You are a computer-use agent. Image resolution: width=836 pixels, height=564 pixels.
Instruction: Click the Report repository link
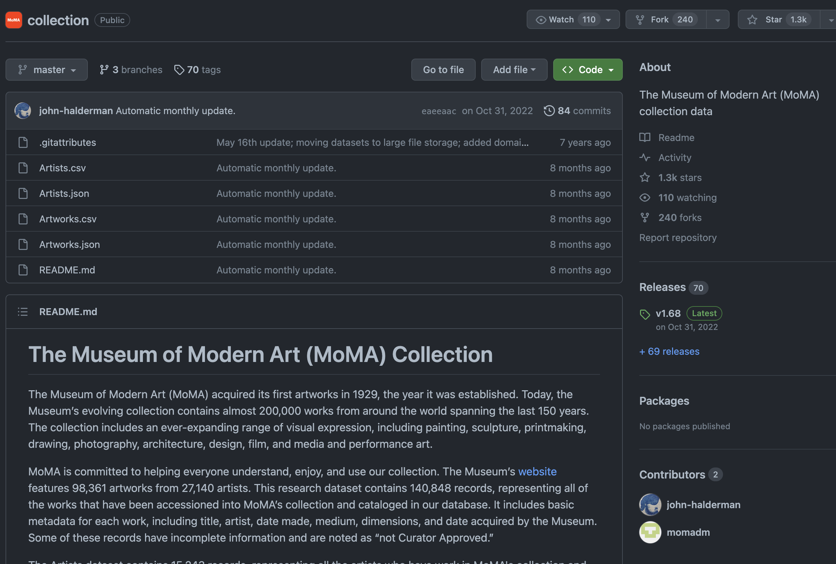678,238
